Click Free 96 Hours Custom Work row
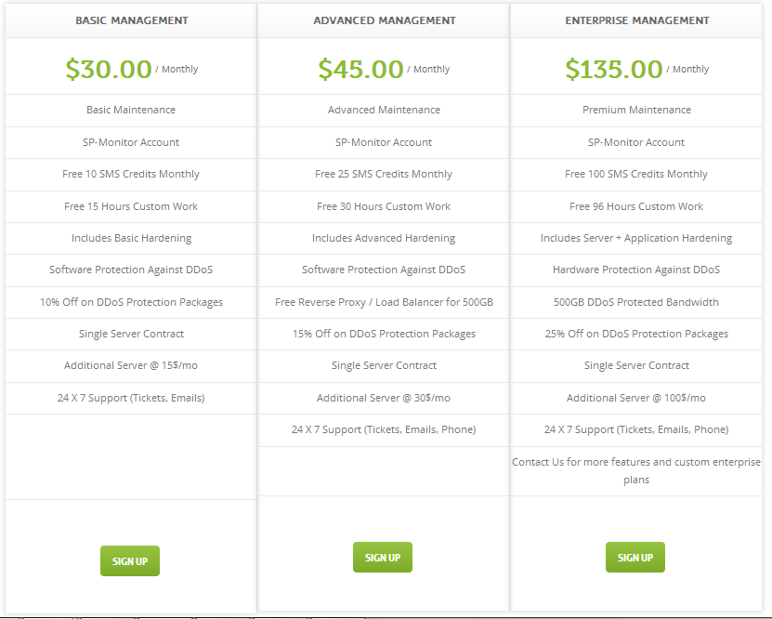The height and width of the screenshot is (619, 772). [636, 206]
